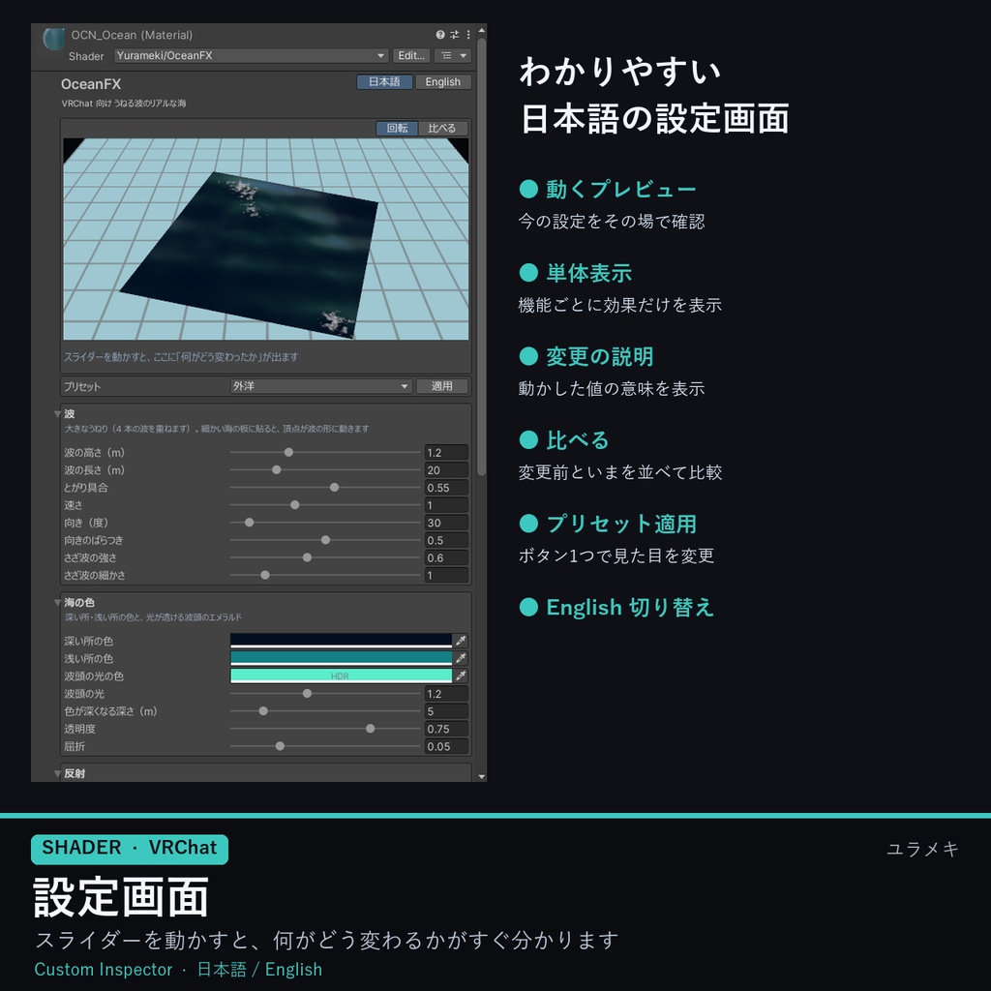Click the ユラメキ brand text
Image resolution: width=991 pixels, height=991 pixels.
tap(922, 848)
